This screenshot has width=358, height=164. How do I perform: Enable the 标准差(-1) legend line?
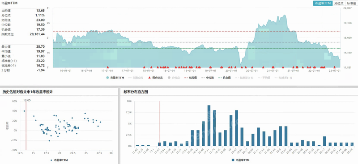[x=283, y=78]
